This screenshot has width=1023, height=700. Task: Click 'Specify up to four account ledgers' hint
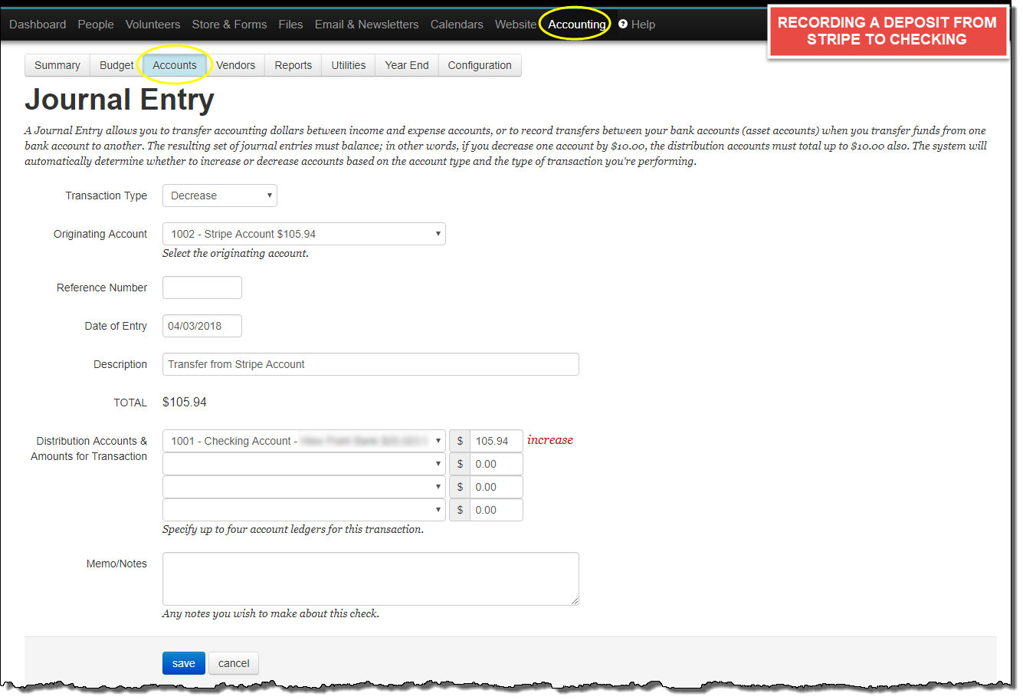tap(293, 529)
